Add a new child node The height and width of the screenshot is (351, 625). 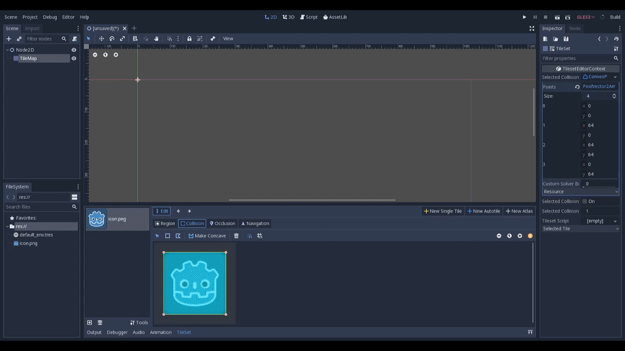pos(8,39)
